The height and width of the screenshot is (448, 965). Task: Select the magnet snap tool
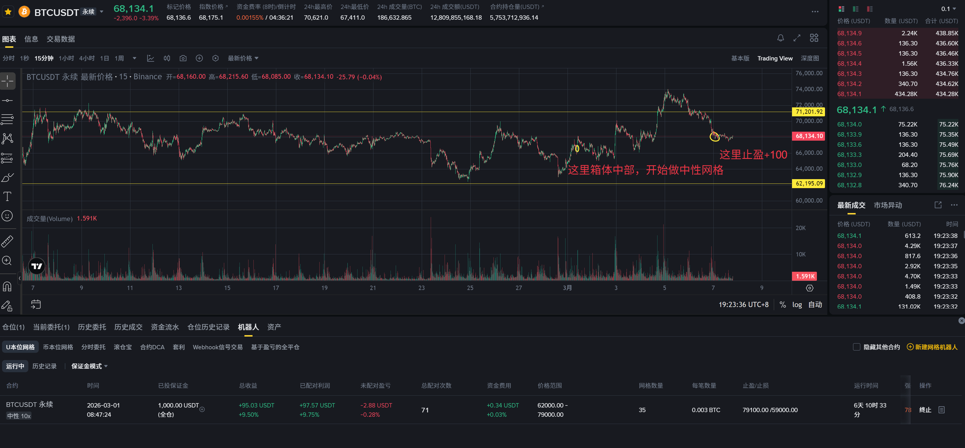(x=7, y=287)
